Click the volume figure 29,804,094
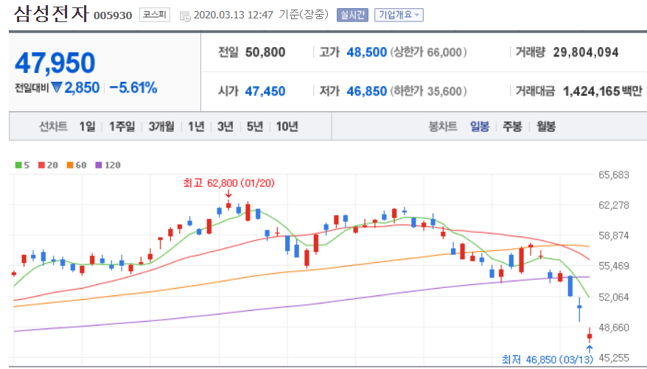 (586, 52)
